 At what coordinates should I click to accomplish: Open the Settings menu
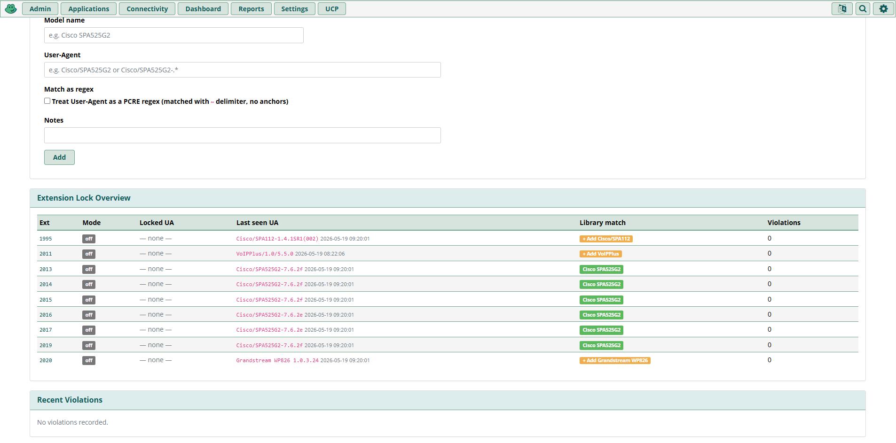pos(294,8)
